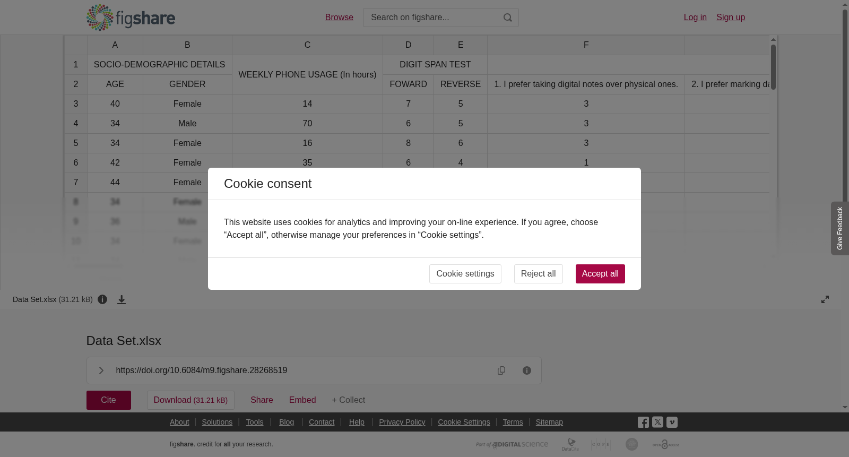Open Cookie settings in the dialog
This screenshot has height=457, width=849.
[x=465, y=274]
